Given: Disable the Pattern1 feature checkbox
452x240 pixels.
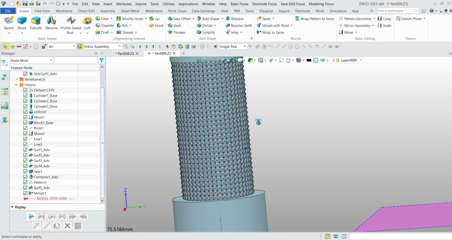Looking at the screenshot, I should tap(25, 182).
